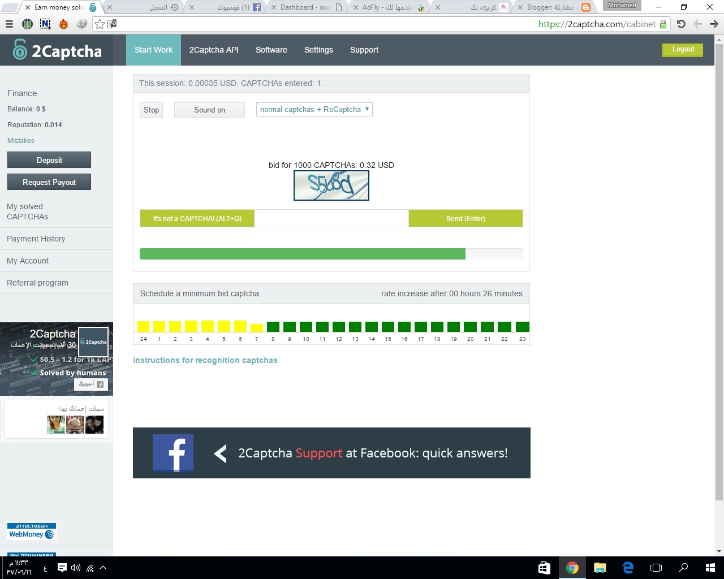The width and height of the screenshot is (724, 579).
Task: Open My Account in sidebar
Action: 28,261
